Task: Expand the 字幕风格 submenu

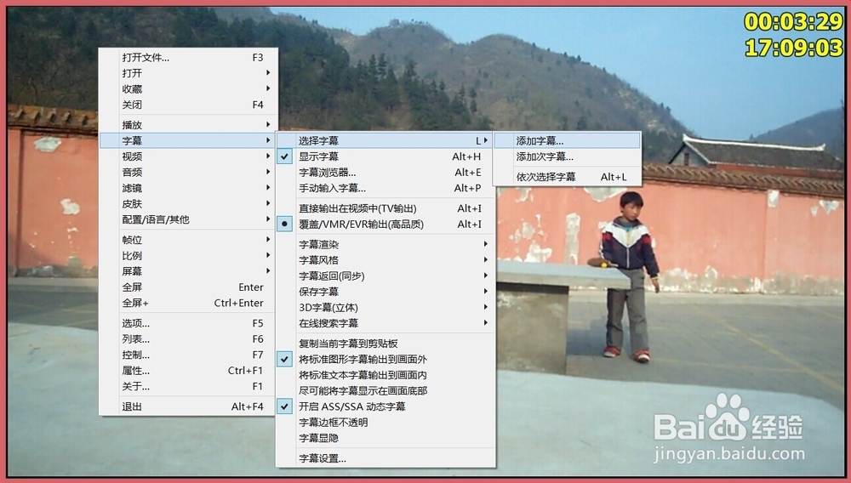Action: coord(386,260)
